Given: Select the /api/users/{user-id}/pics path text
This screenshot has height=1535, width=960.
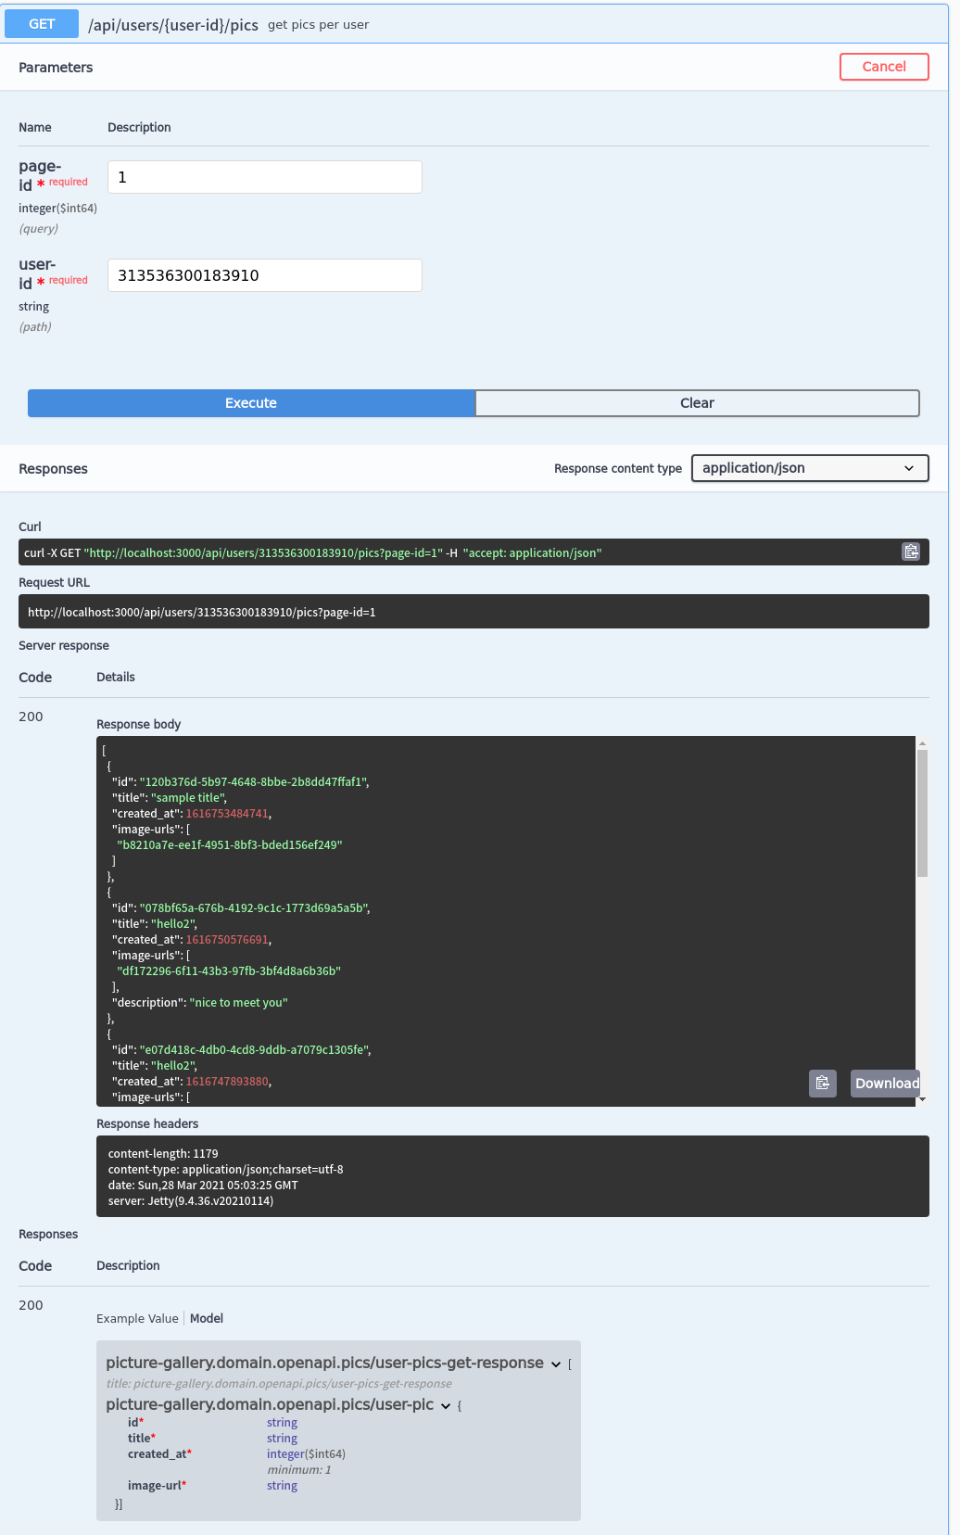Looking at the screenshot, I should pyautogui.click(x=173, y=25).
